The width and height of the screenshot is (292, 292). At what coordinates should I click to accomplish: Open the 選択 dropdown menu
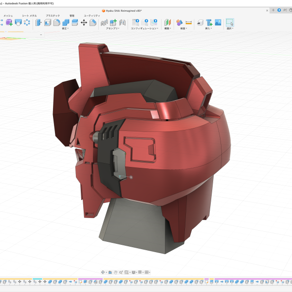coord(230,29)
